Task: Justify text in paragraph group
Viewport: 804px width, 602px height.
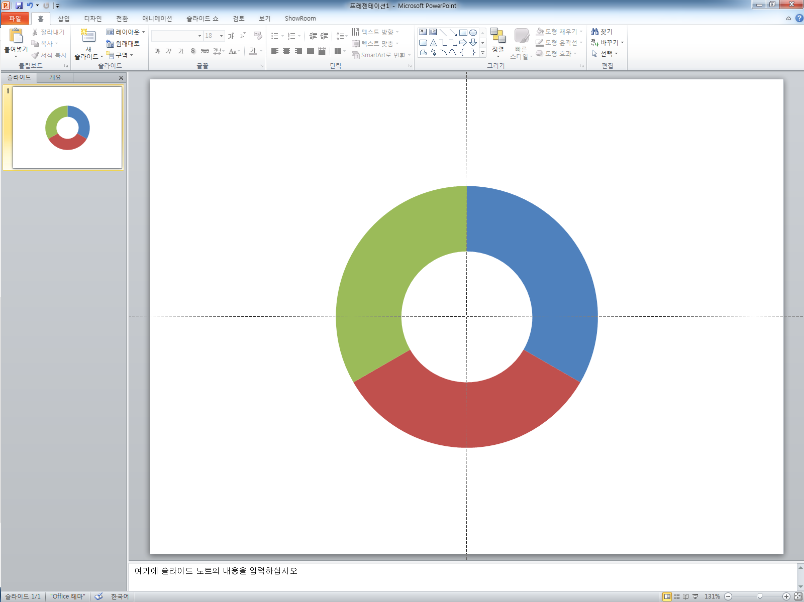Action: [311, 51]
